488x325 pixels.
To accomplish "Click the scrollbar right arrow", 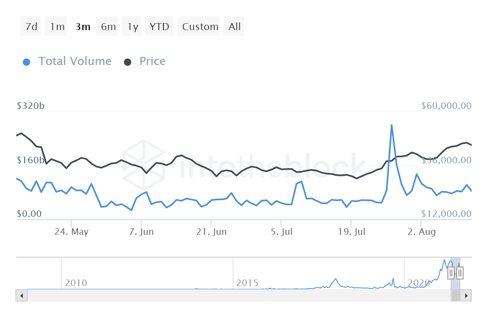I will 466,295.
